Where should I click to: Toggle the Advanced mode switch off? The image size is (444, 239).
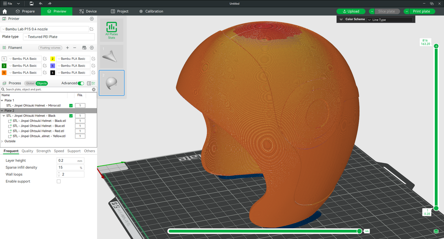81,83
